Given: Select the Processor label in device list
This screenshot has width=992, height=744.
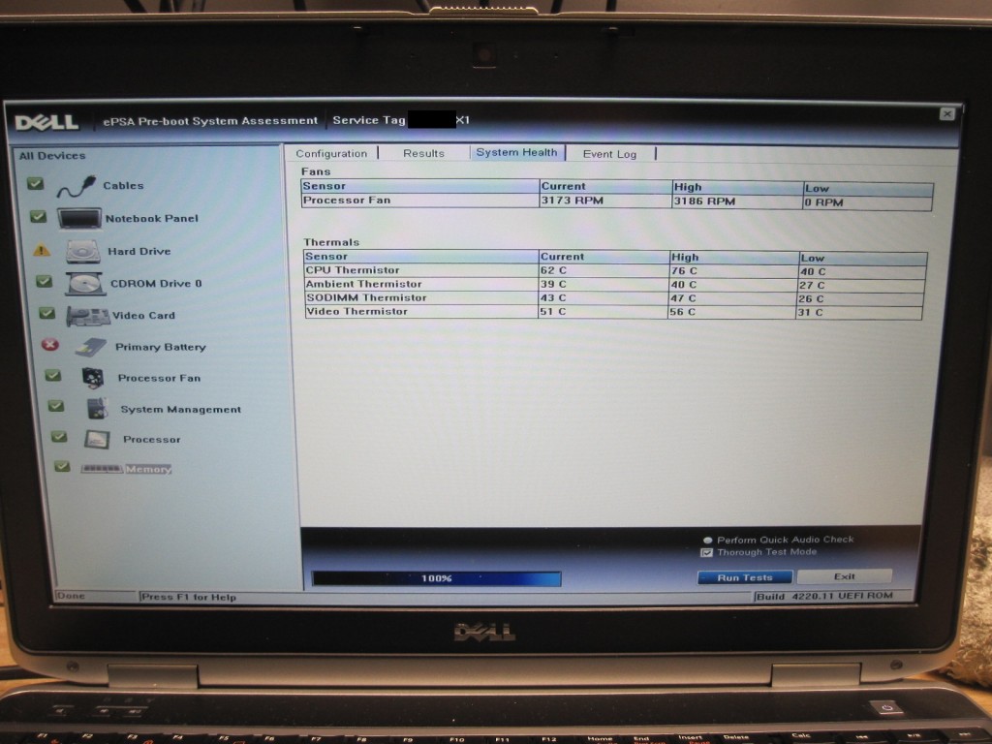Looking at the screenshot, I should [x=152, y=439].
